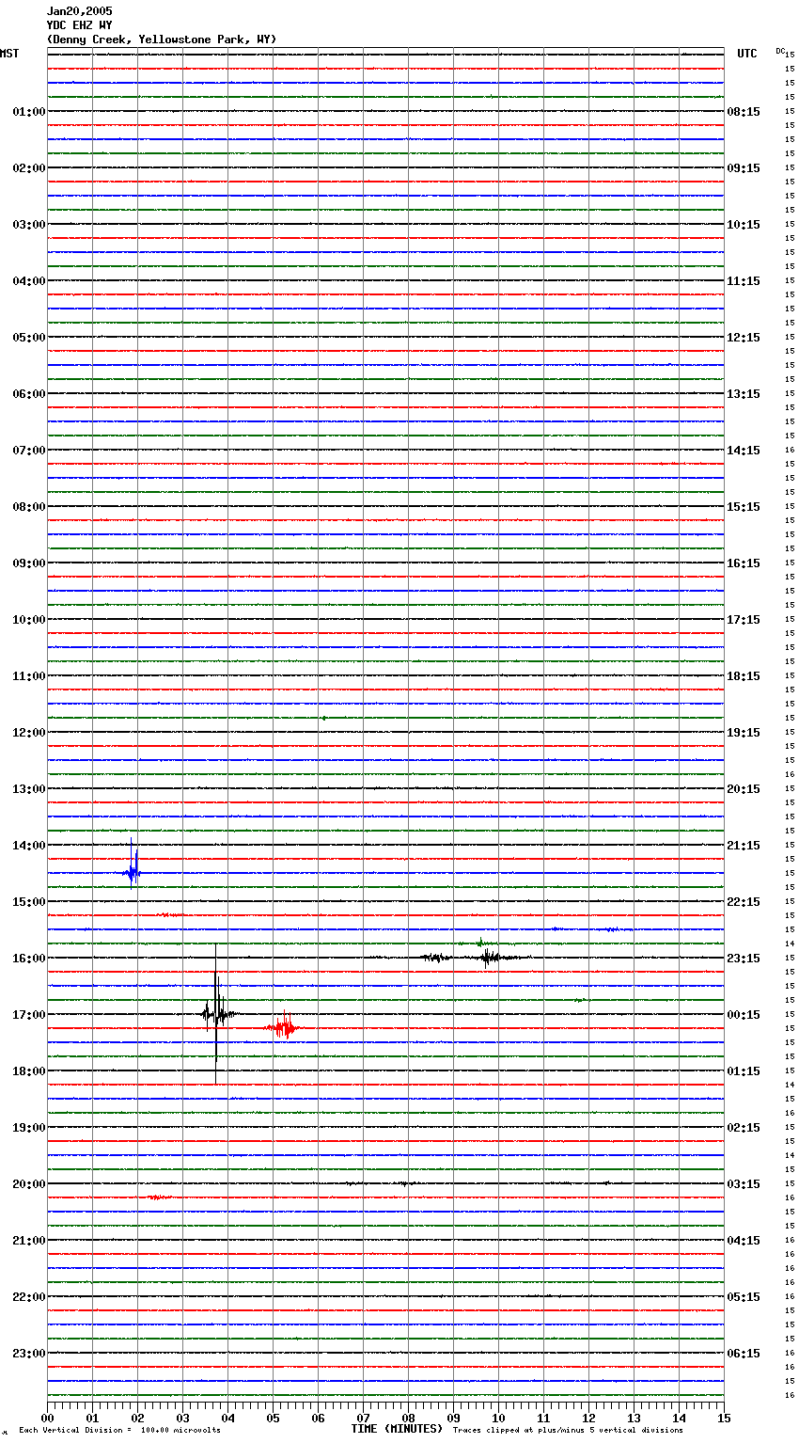Click the 08:15 UTC row label
799x1443 pixels.
pyautogui.click(x=744, y=112)
